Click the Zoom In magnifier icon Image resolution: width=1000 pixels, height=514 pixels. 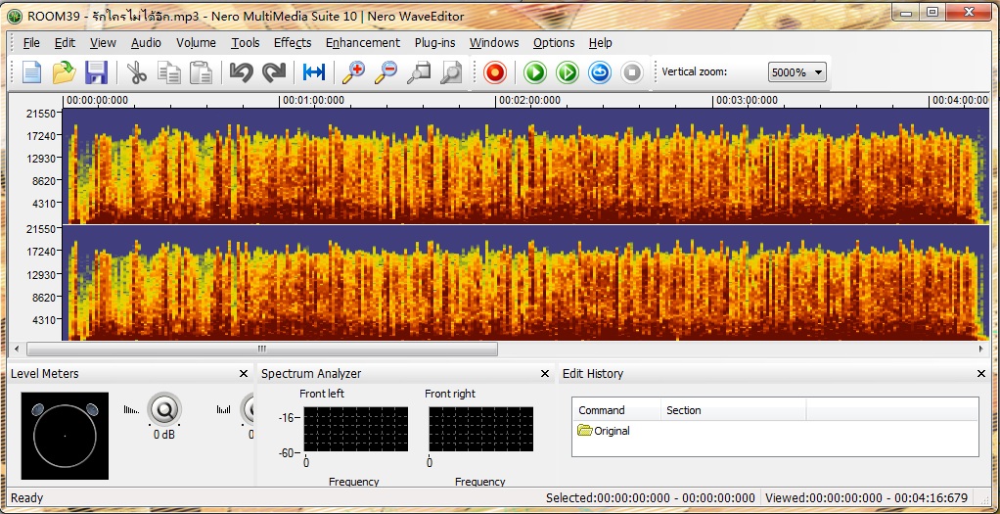353,72
